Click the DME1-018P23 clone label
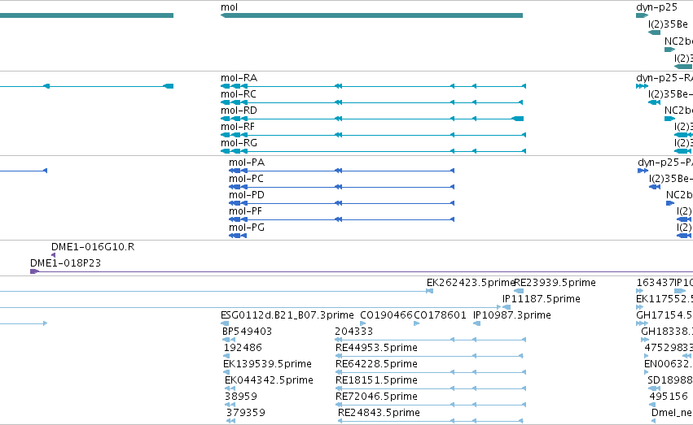Viewport: 693px width, 425px height. 65,263
